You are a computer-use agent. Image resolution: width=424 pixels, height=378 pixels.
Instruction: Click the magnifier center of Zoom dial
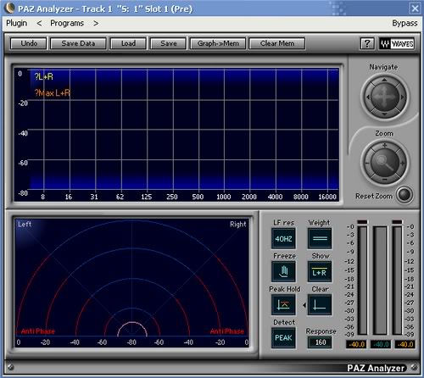coord(385,163)
